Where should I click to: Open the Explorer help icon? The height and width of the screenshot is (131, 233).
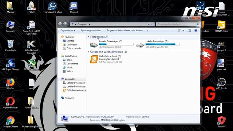[196, 31]
